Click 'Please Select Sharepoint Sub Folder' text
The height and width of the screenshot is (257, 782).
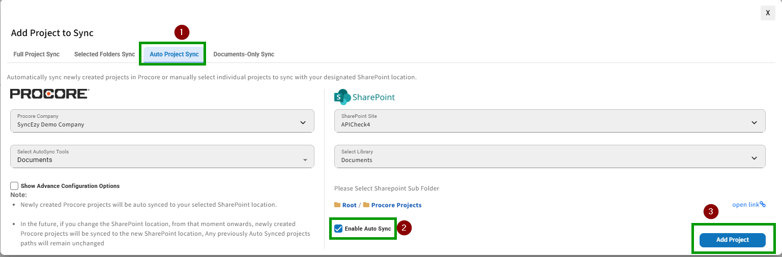coord(387,188)
